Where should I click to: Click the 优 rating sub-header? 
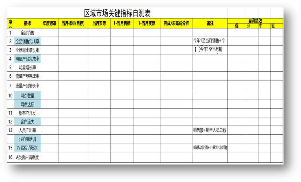[236, 26]
